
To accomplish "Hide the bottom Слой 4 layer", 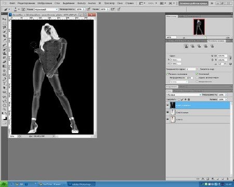I will [167, 119].
